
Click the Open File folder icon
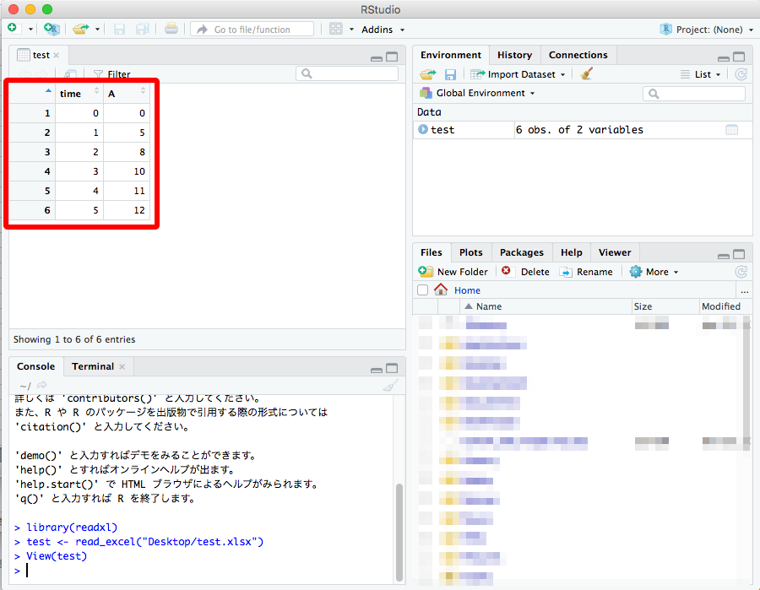(80, 29)
